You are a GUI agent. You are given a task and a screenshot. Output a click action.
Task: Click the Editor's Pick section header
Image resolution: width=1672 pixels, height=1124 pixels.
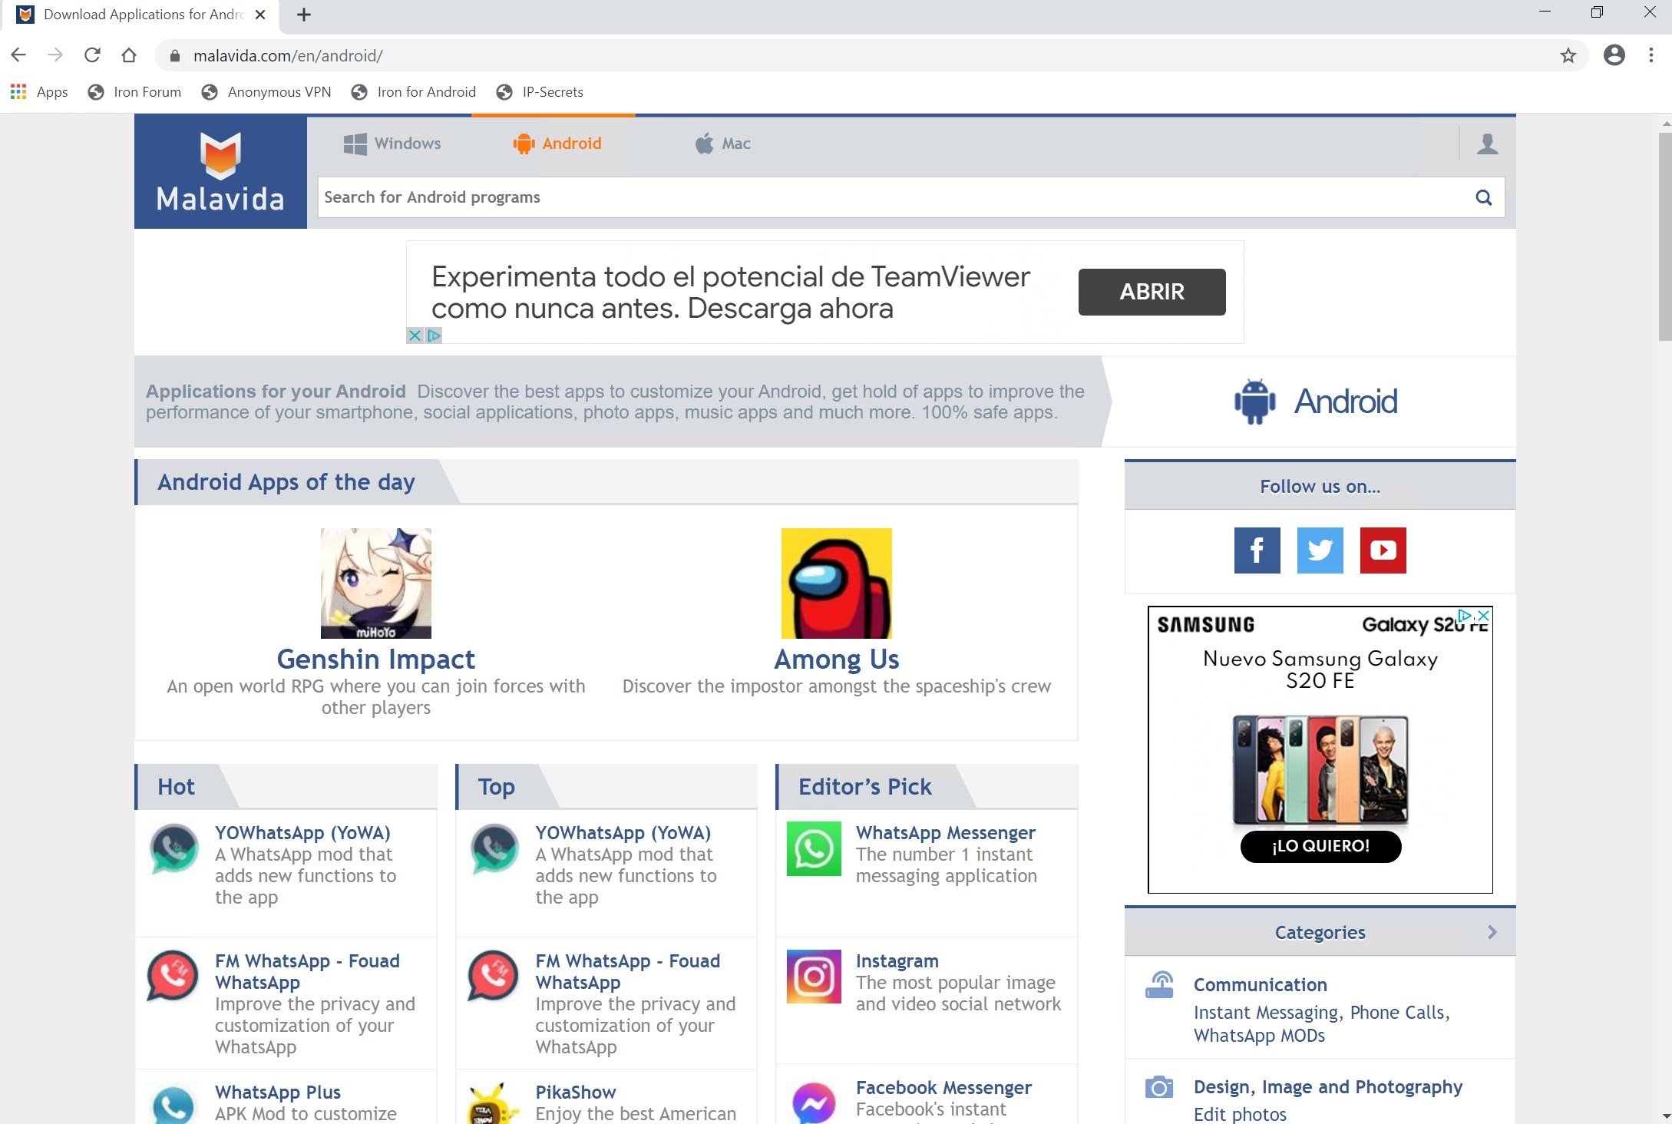864,787
